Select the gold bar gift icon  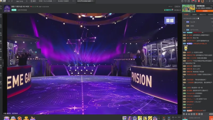(150, 118)
